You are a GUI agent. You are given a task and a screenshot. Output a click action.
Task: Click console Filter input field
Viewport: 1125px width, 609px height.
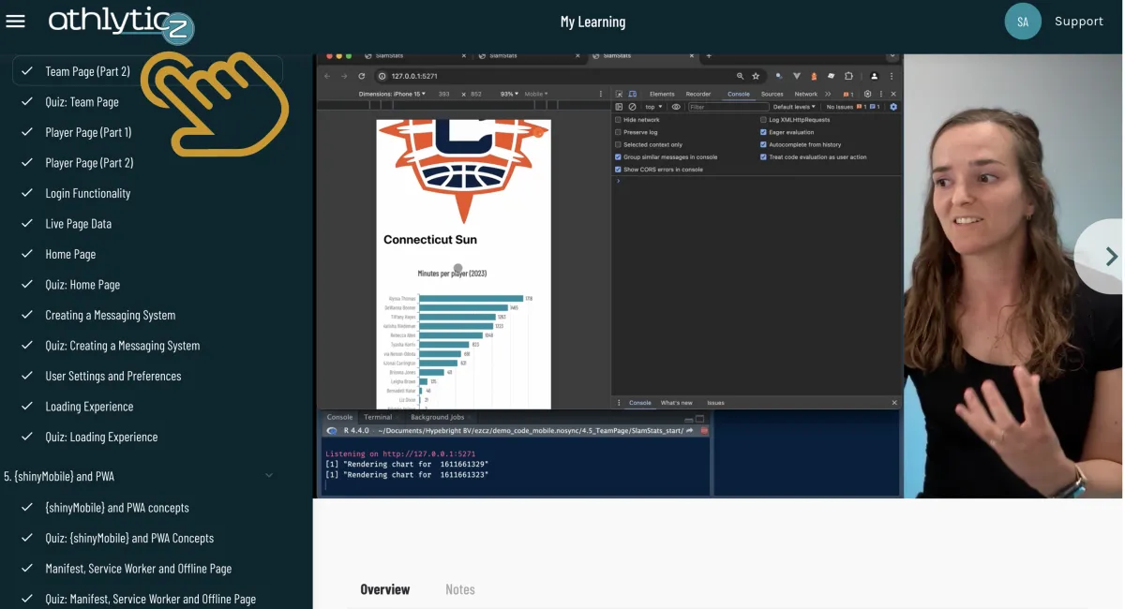pyautogui.click(x=728, y=107)
